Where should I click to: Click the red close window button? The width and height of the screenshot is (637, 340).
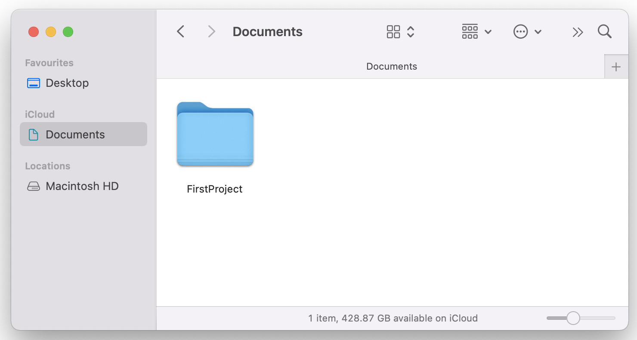tap(33, 32)
